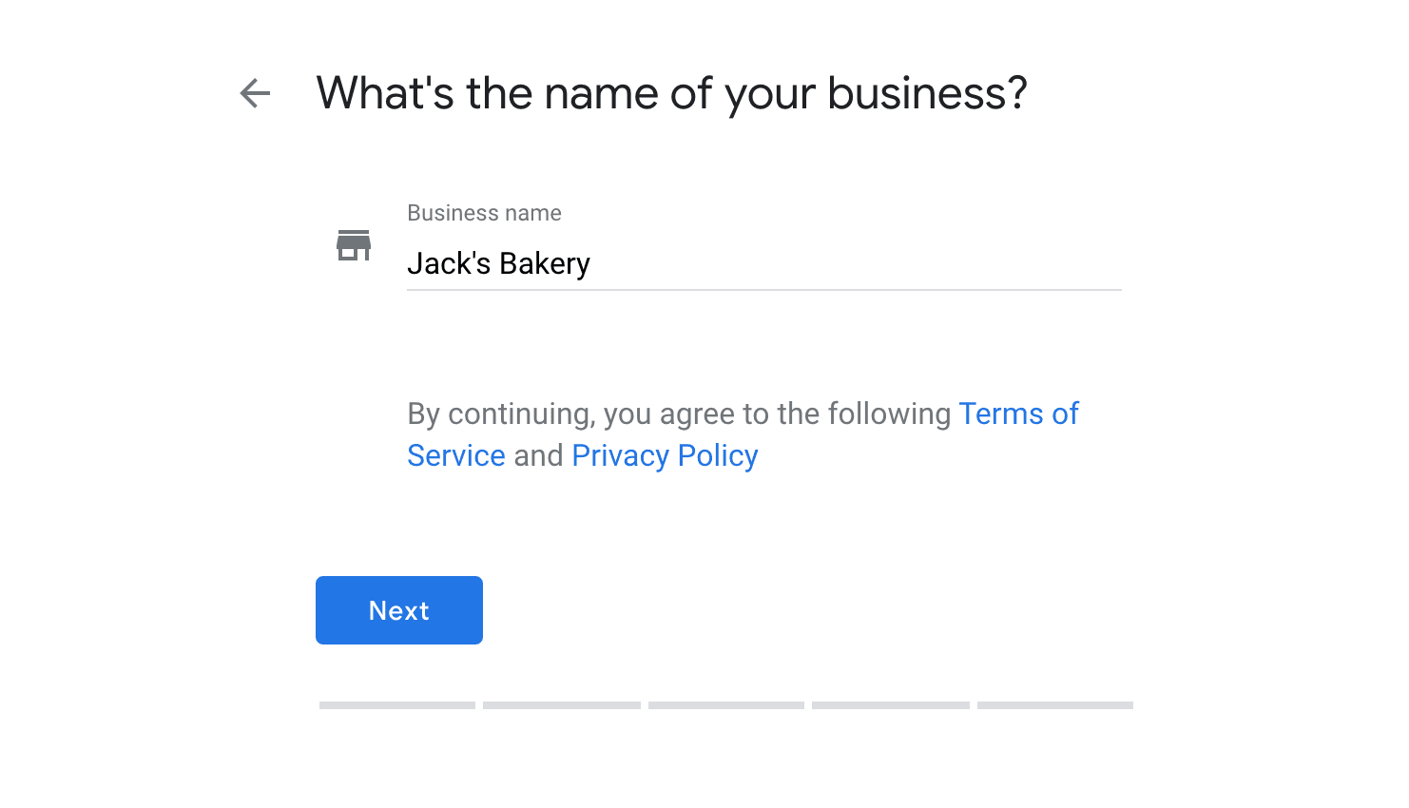
Task: Place cursor on the word "Jack's"
Action: (x=449, y=263)
